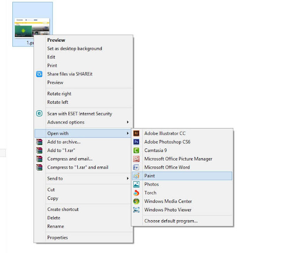Expand the Send to submenu arrow

[x=128, y=179]
